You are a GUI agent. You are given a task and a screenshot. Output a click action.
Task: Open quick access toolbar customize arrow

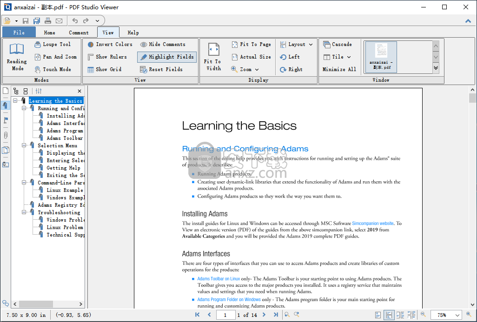tap(97, 20)
